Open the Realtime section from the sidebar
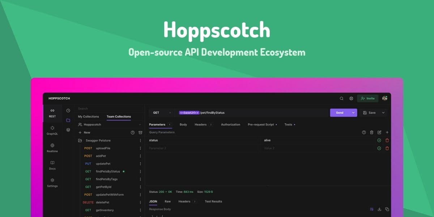The image size is (434, 217). coord(52,148)
